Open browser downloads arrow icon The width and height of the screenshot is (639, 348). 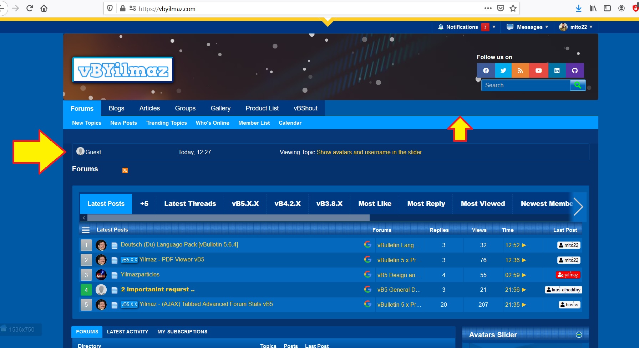[x=579, y=8]
